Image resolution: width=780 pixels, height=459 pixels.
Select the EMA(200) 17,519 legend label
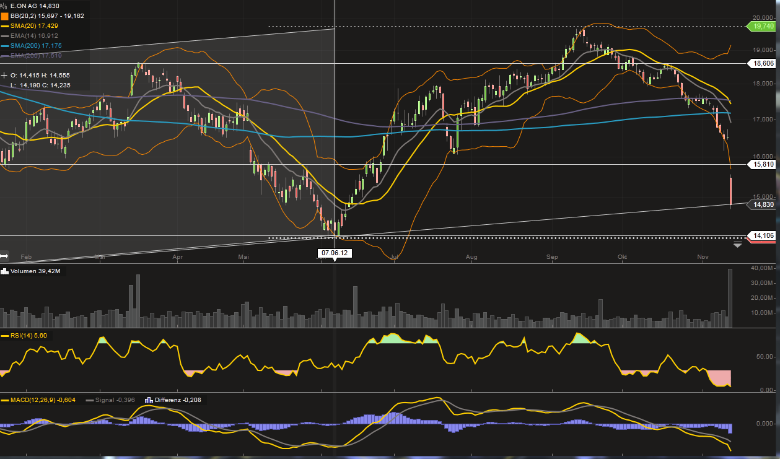36,56
